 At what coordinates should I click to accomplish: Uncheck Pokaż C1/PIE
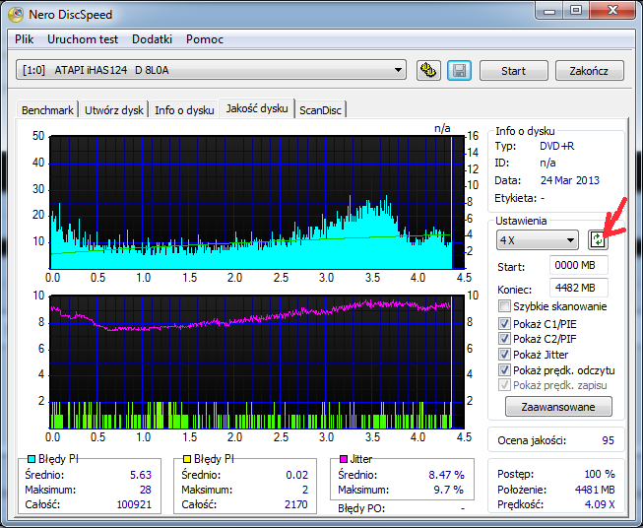click(504, 324)
